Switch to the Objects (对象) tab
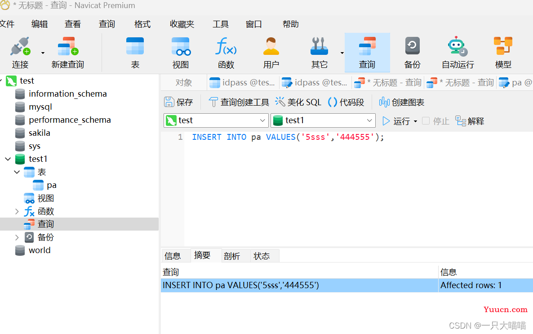Screen dimensions: 533x334 tap(184, 83)
